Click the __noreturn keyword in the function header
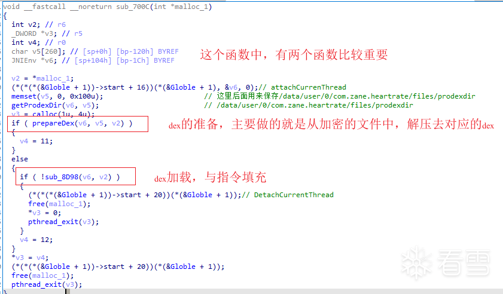The height and width of the screenshot is (294, 503). click(x=91, y=7)
